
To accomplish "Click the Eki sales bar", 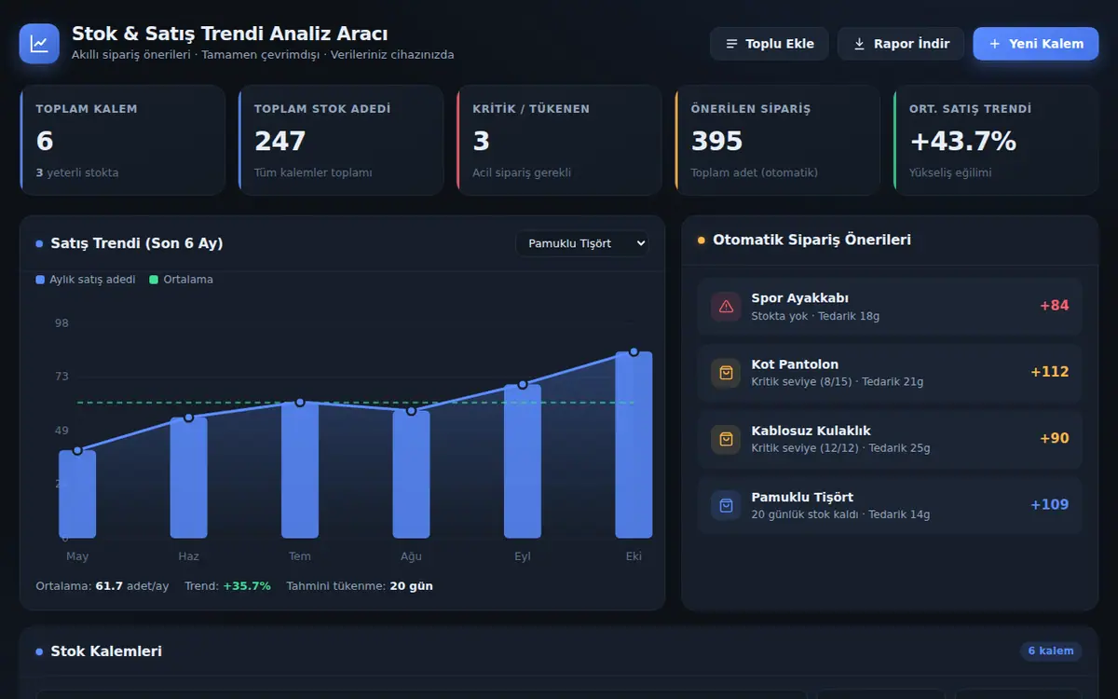I will coord(634,445).
